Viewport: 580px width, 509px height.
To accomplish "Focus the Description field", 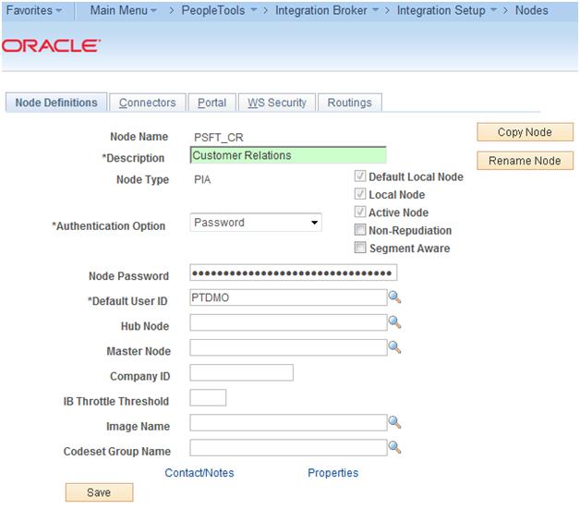I will pyautogui.click(x=288, y=155).
